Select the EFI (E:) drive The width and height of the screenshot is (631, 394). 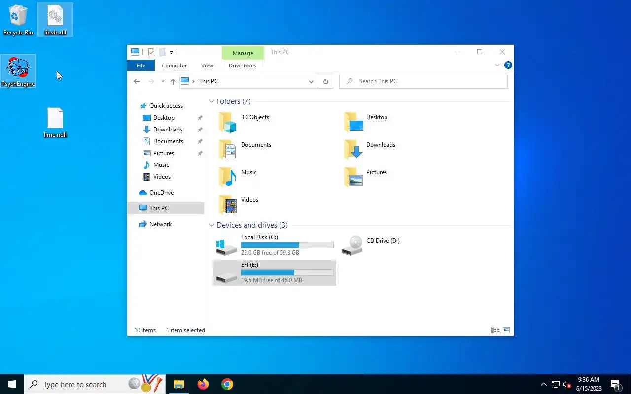click(275, 273)
